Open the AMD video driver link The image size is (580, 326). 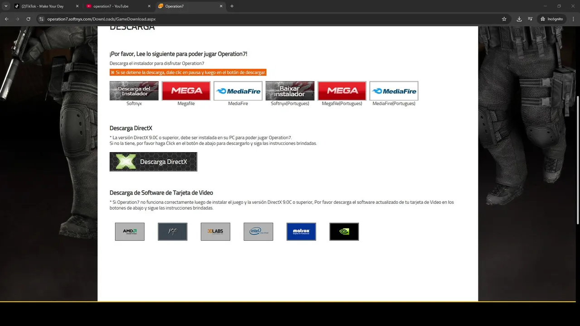pos(130,231)
